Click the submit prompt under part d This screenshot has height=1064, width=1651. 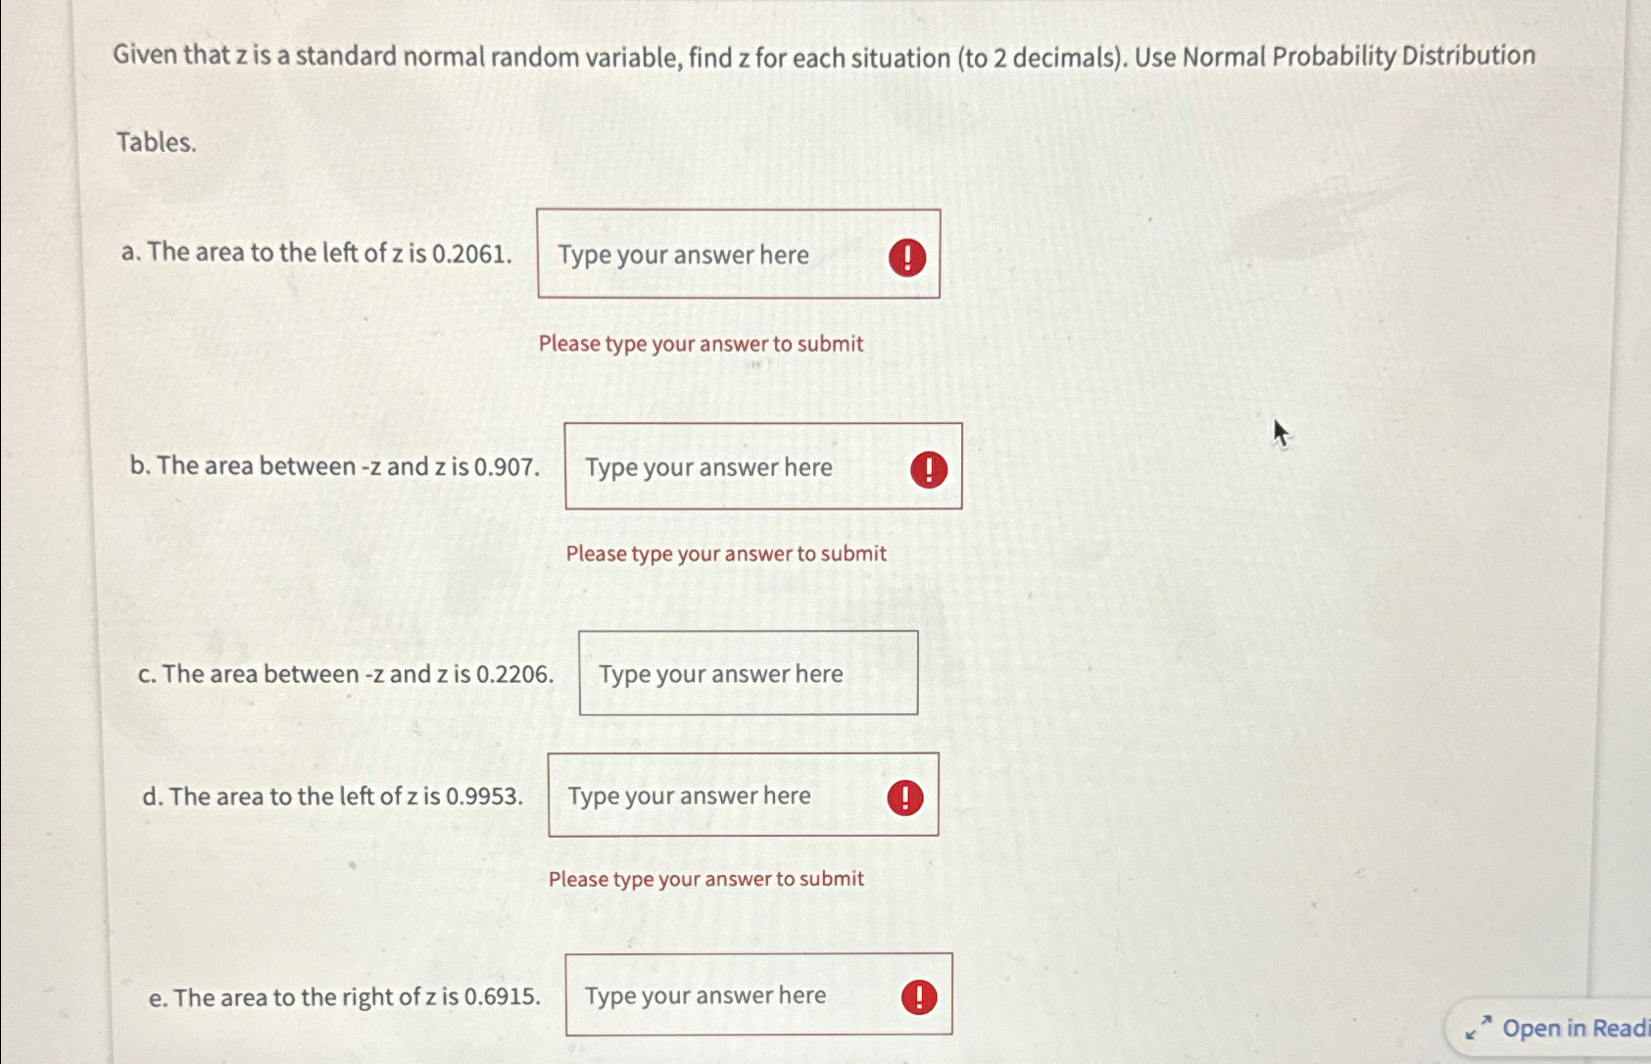706,879
